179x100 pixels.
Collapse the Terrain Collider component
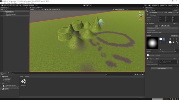146,59
